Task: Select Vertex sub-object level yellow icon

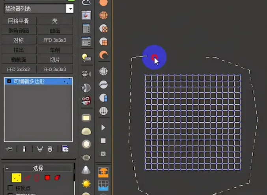Action: [x=17, y=178]
